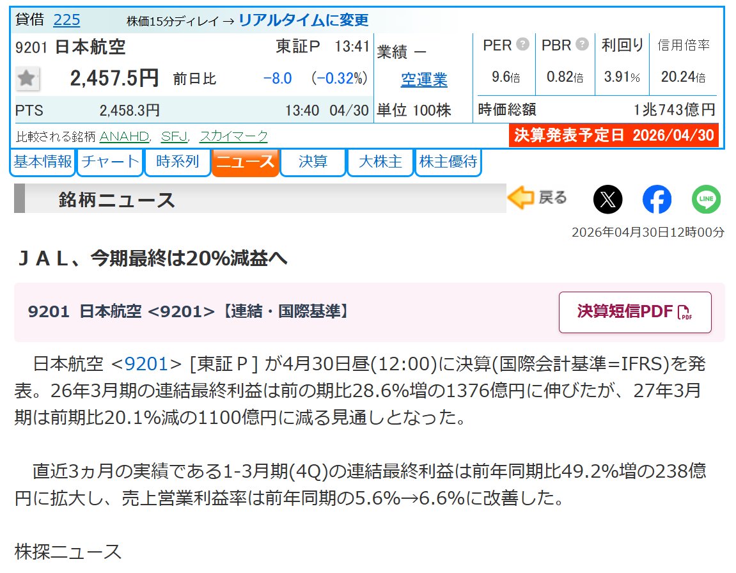The height and width of the screenshot is (573, 736).
Task: Click the 信用倍率 value 20.24倍
Action: (x=684, y=77)
